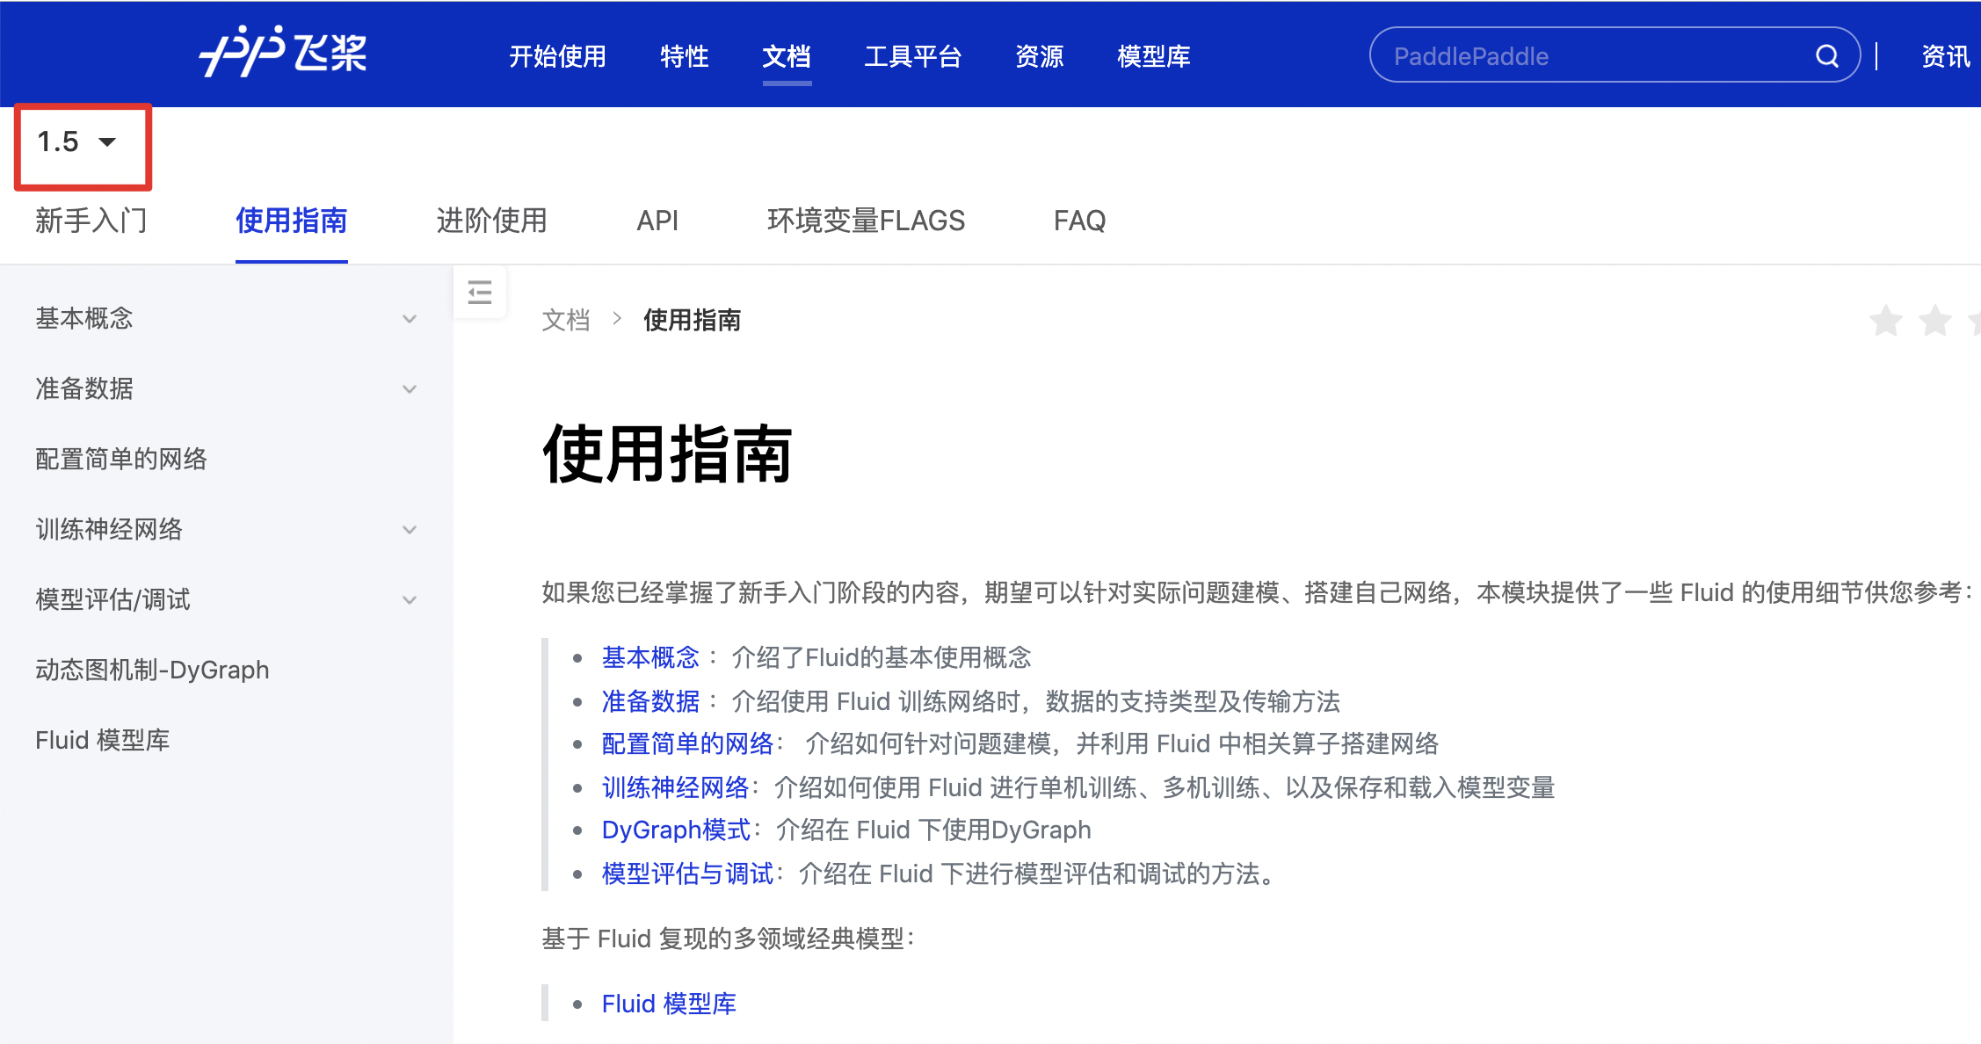Viewport: 1981px width, 1044px height.
Task: Click the first rating star
Action: 1885,321
